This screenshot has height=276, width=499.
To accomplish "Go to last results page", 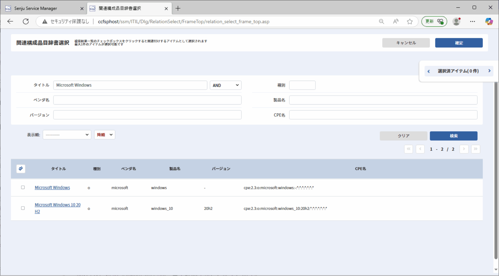I will click(476, 149).
